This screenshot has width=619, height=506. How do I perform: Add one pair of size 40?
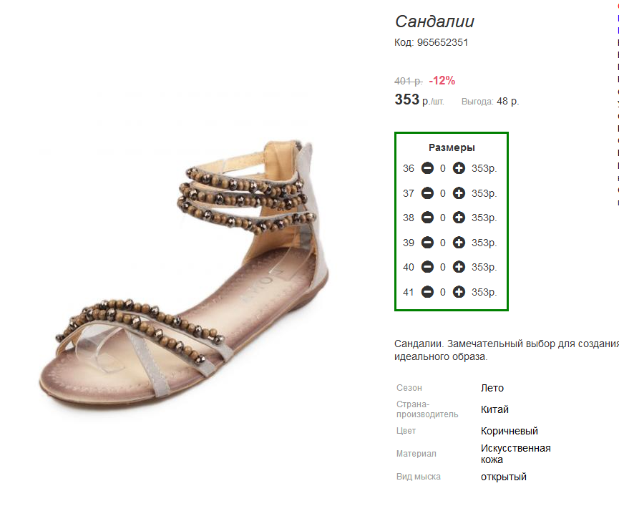[x=459, y=267]
